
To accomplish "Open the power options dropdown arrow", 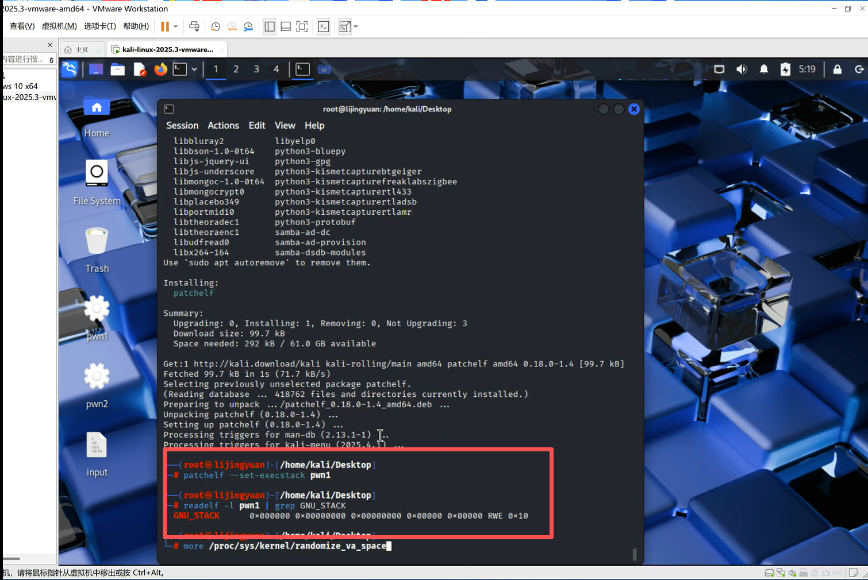I will 176,26.
